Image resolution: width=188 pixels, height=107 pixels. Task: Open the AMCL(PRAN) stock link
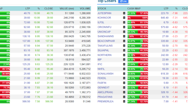[105, 92]
